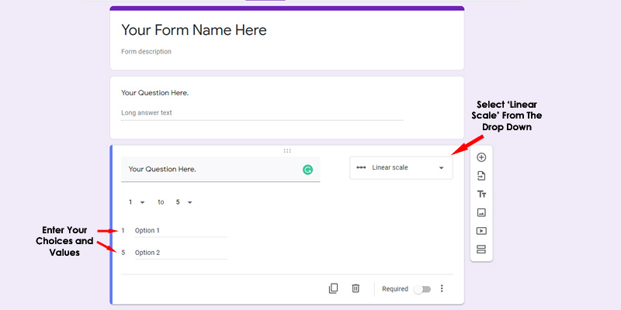Viewport: 621px width, 310px height.
Task: Add a video using the sidebar icon
Action: coord(481,231)
